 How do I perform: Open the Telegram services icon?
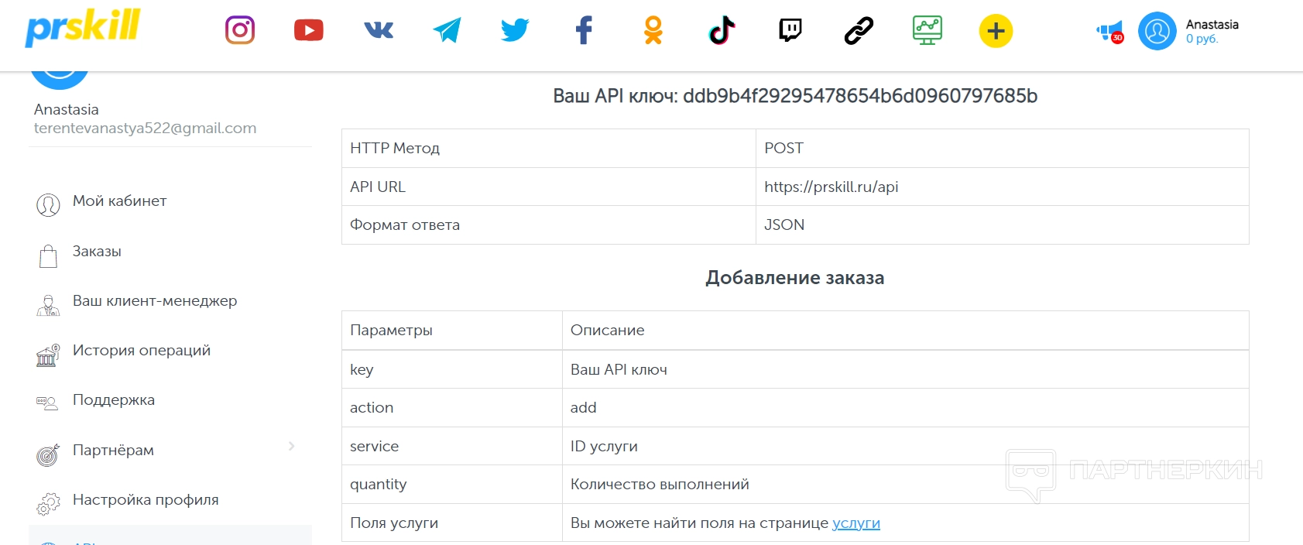[x=447, y=30]
